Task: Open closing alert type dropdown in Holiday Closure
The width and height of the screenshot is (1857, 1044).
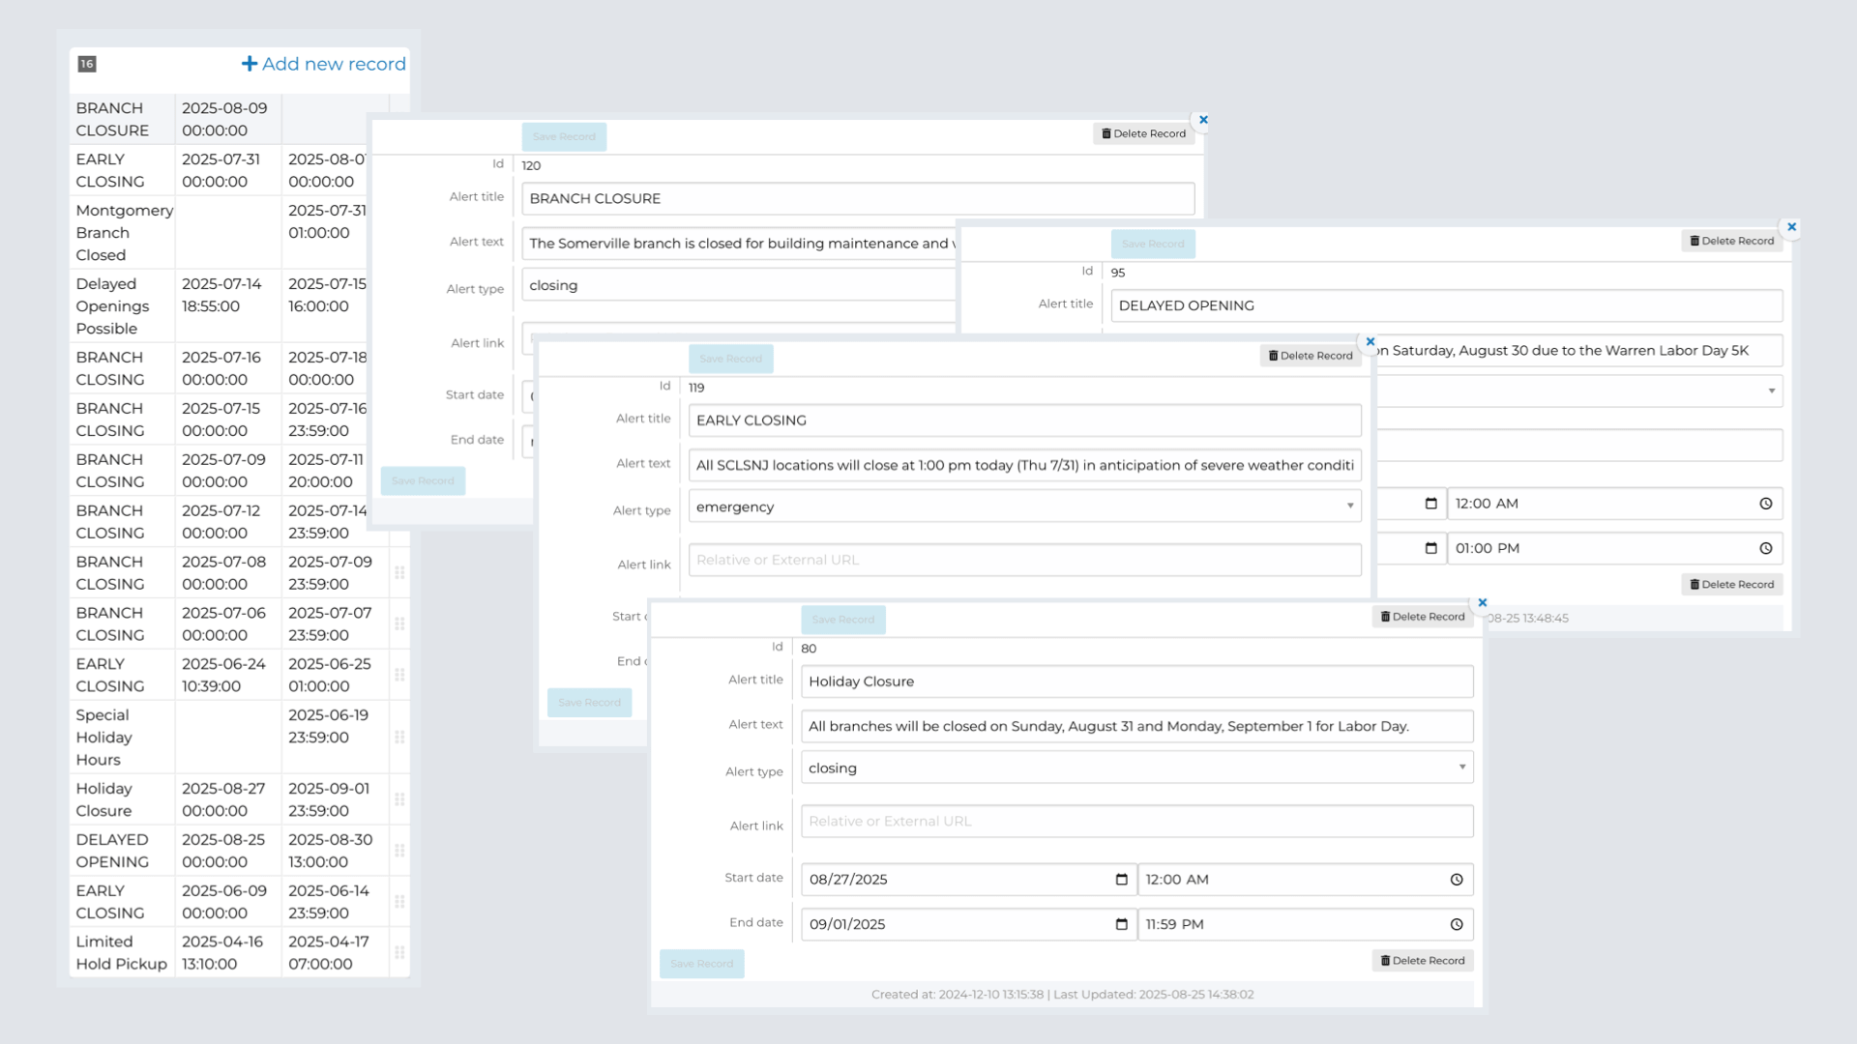Action: 1461,768
